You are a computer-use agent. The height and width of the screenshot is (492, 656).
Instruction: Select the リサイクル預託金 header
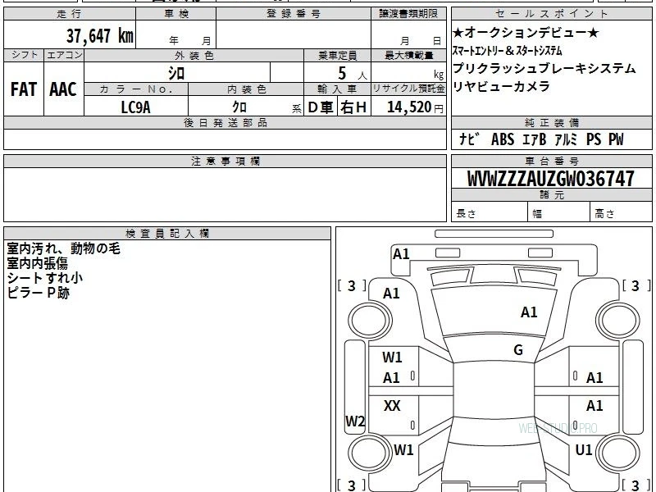pyautogui.click(x=408, y=89)
